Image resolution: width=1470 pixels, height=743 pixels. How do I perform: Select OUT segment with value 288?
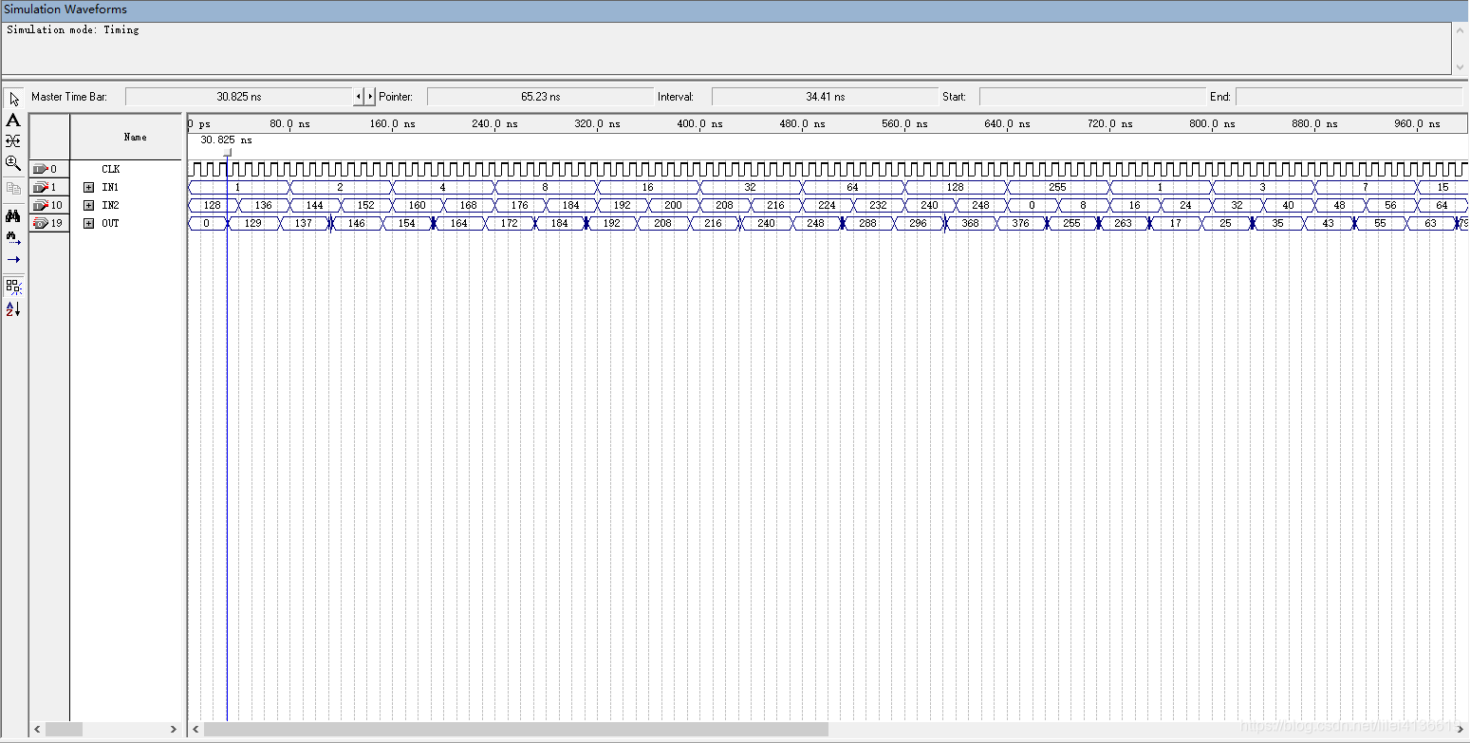tap(868, 223)
